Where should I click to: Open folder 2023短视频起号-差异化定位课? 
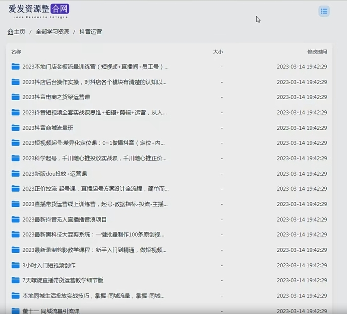pos(93,143)
